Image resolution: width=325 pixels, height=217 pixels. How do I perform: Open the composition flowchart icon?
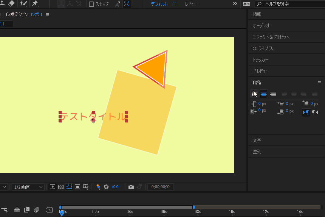coord(4,210)
